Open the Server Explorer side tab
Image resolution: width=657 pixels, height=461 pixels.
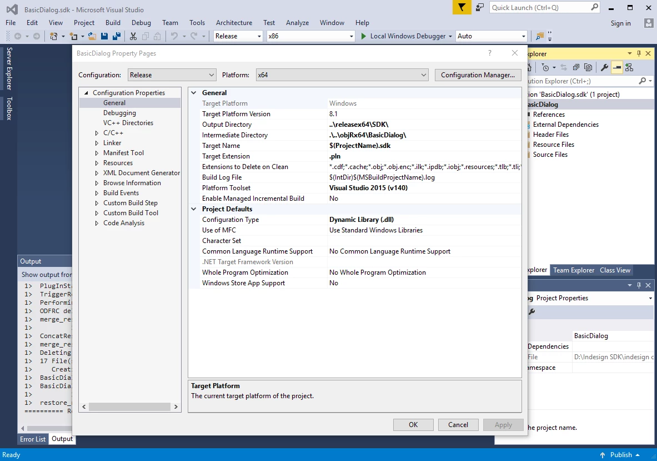(x=9, y=69)
